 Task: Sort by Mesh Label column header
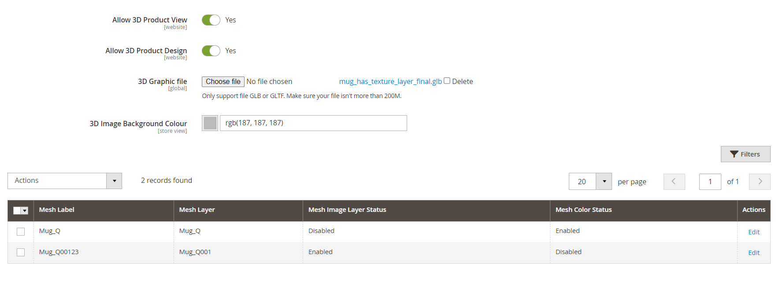coord(57,210)
